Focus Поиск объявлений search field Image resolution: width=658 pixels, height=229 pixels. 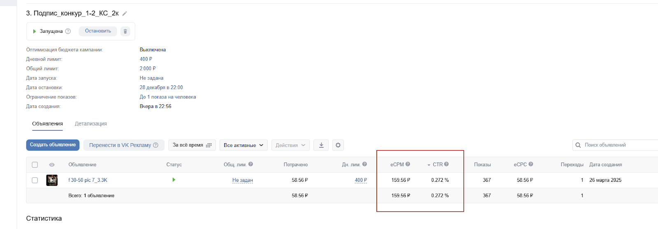tap(615, 145)
